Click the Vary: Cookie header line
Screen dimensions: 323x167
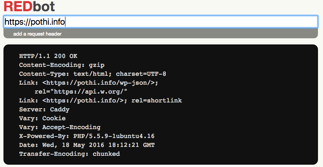point(43,118)
